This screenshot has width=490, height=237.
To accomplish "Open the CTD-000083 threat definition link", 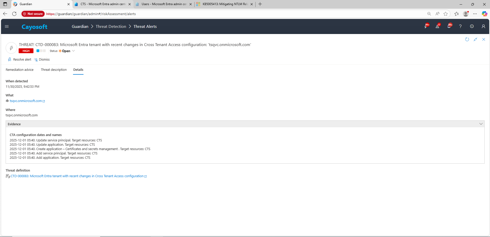I will pos(77,176).
